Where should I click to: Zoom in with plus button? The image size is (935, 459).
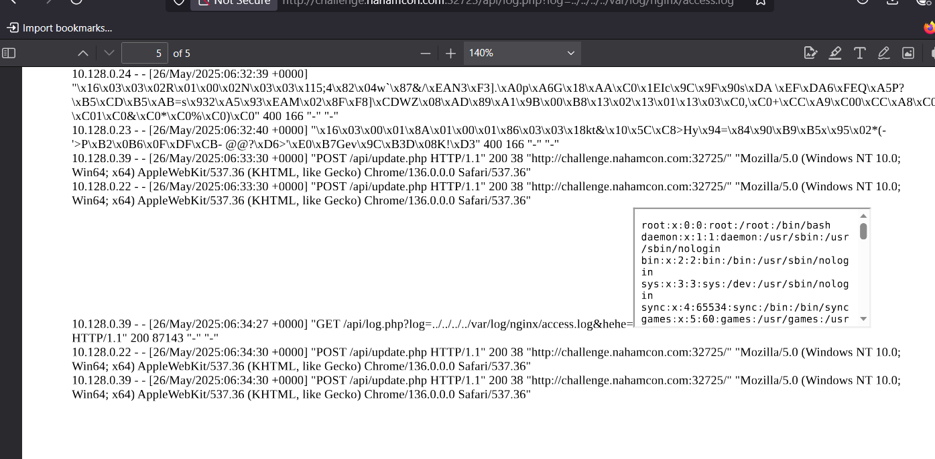point(450,53)
